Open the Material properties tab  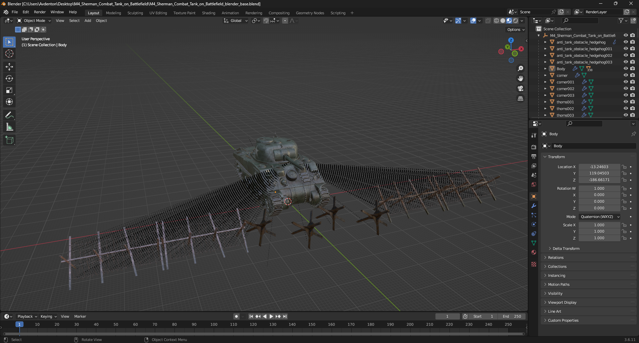pos(534,252)
